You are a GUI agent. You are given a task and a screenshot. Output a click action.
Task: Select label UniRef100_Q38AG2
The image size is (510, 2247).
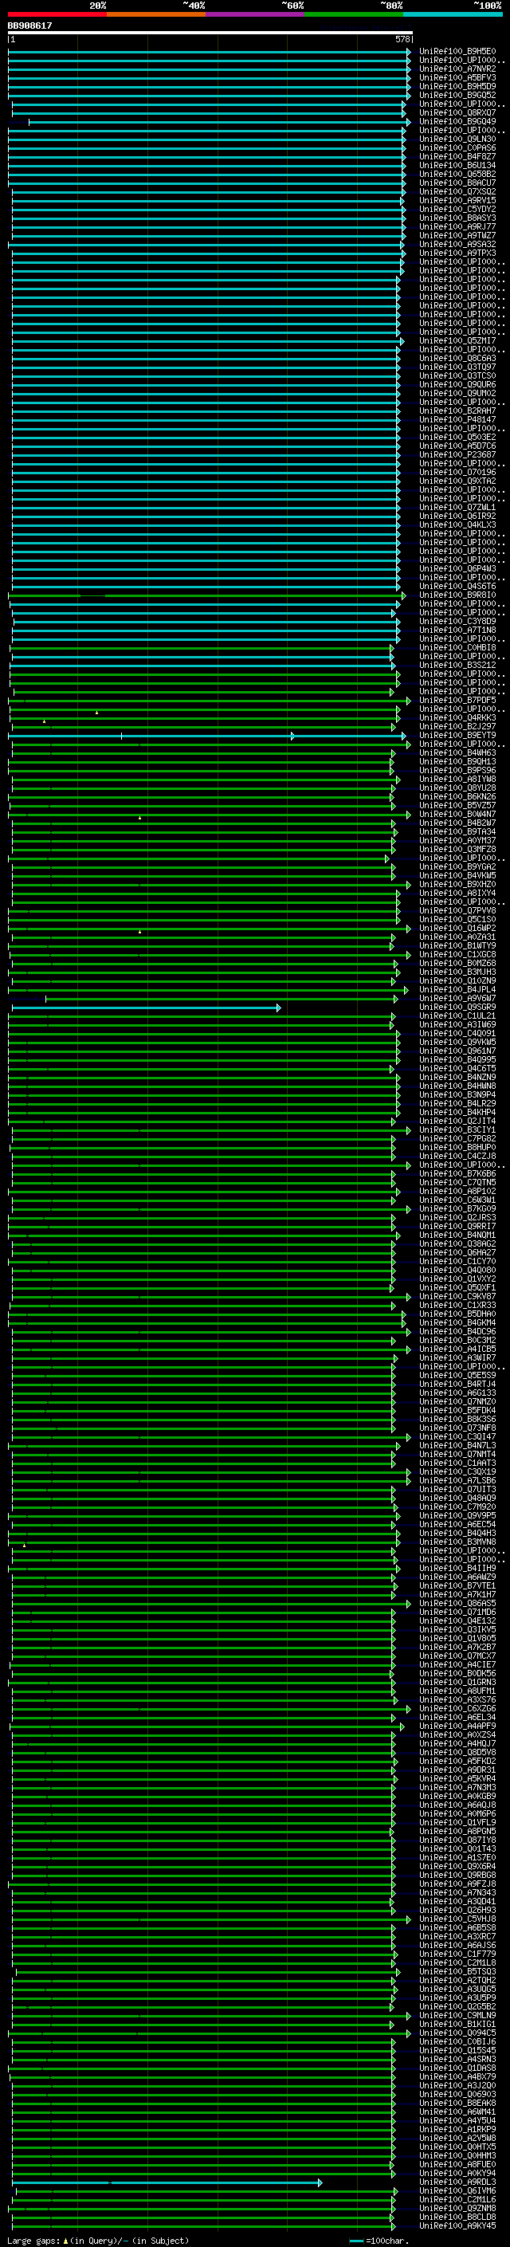pos(457,1244)
